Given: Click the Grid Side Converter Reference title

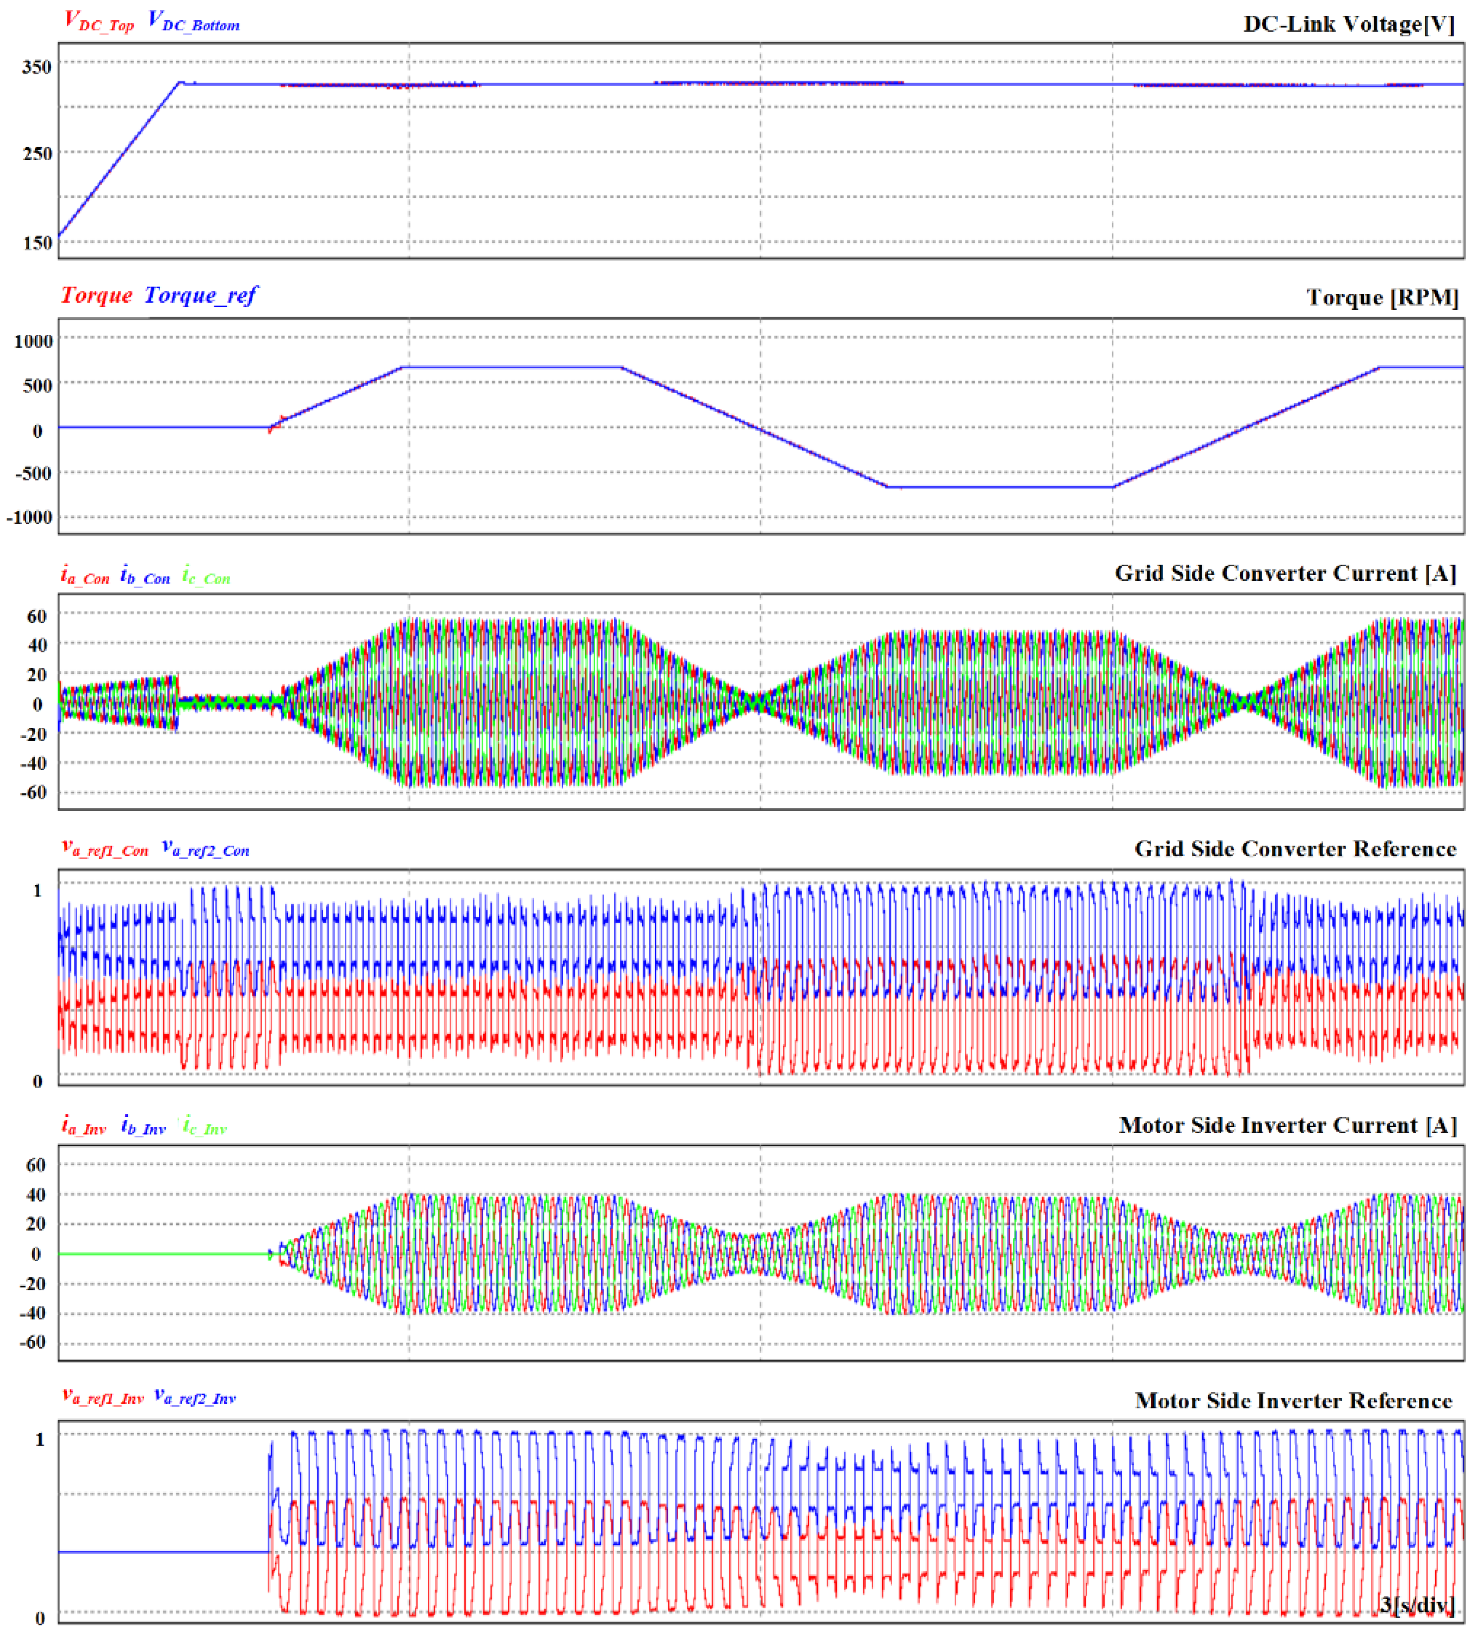Looking at the screenshot, I should coord(1295,848).
